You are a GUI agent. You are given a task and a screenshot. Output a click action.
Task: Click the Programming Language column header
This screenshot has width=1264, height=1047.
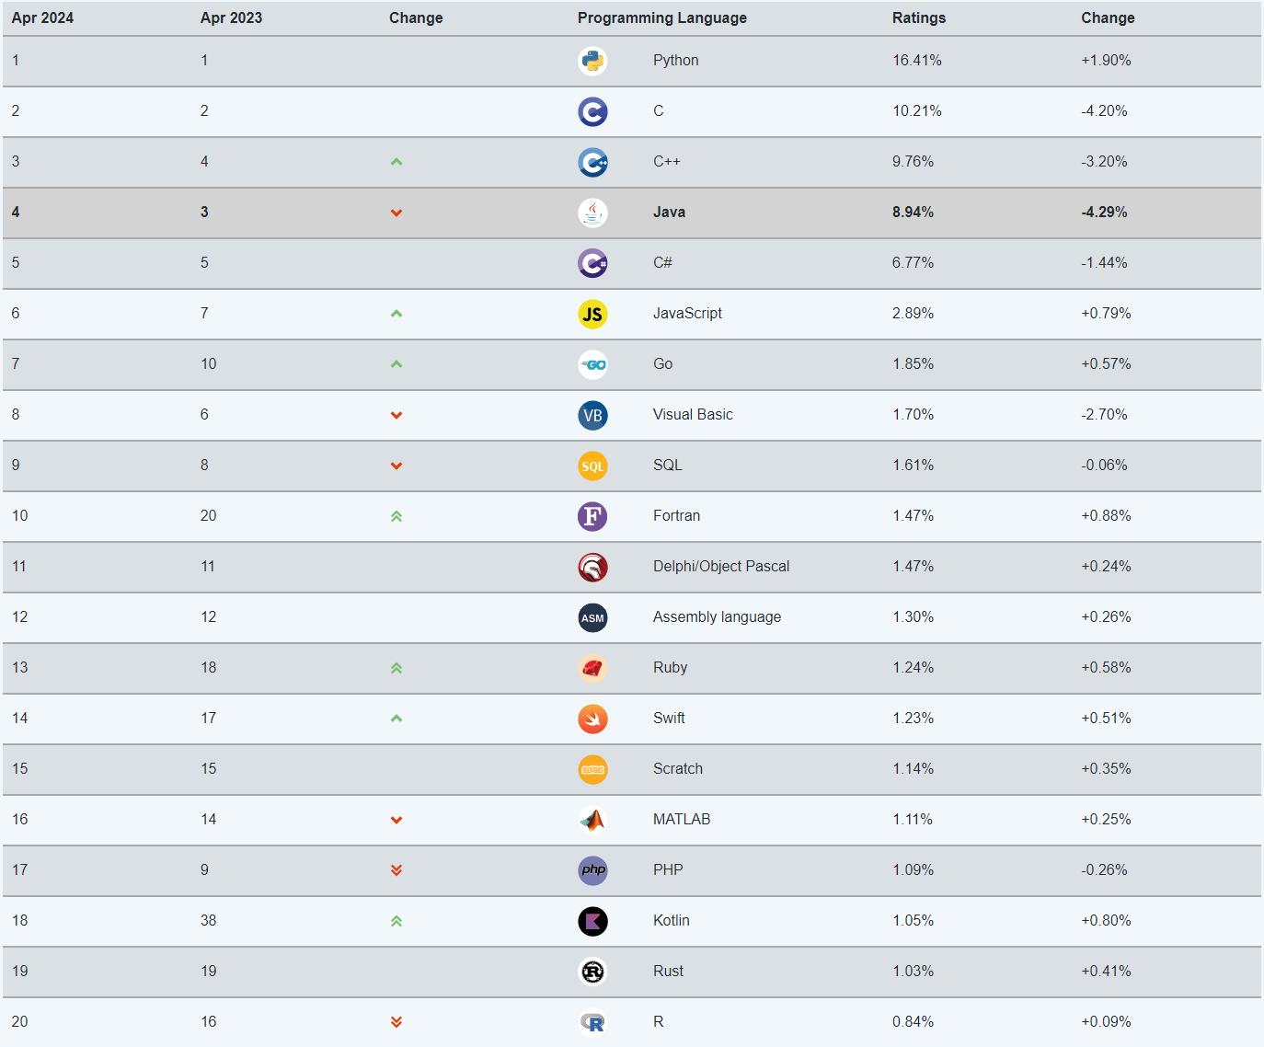662,17
